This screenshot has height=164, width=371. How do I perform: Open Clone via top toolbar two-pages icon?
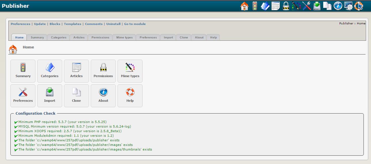[x=327, y=6]
